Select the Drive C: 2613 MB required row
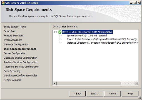The image size is (142, 100). pos(88,32)
